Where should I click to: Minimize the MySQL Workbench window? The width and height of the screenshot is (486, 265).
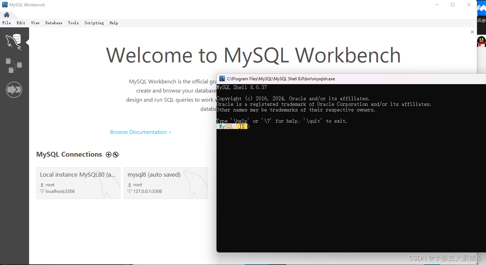[x=437, y=5]
